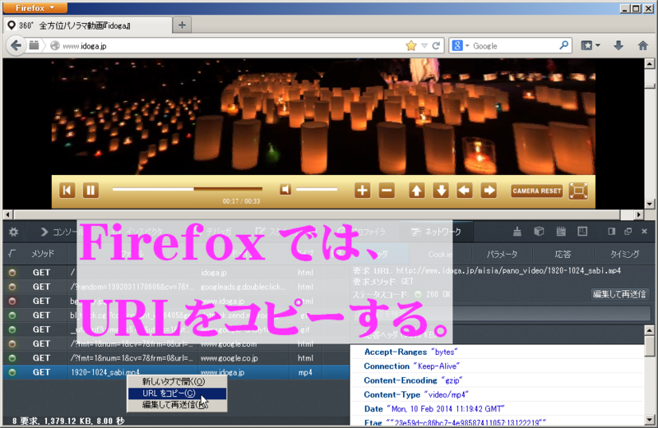The height and width of the screenshot is (428, 658).
Task: Seek on the video progress bar
Action: [x=188, y=189]
